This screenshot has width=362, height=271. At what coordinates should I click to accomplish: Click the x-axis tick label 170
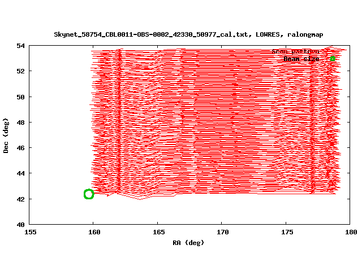coord(222,232)
